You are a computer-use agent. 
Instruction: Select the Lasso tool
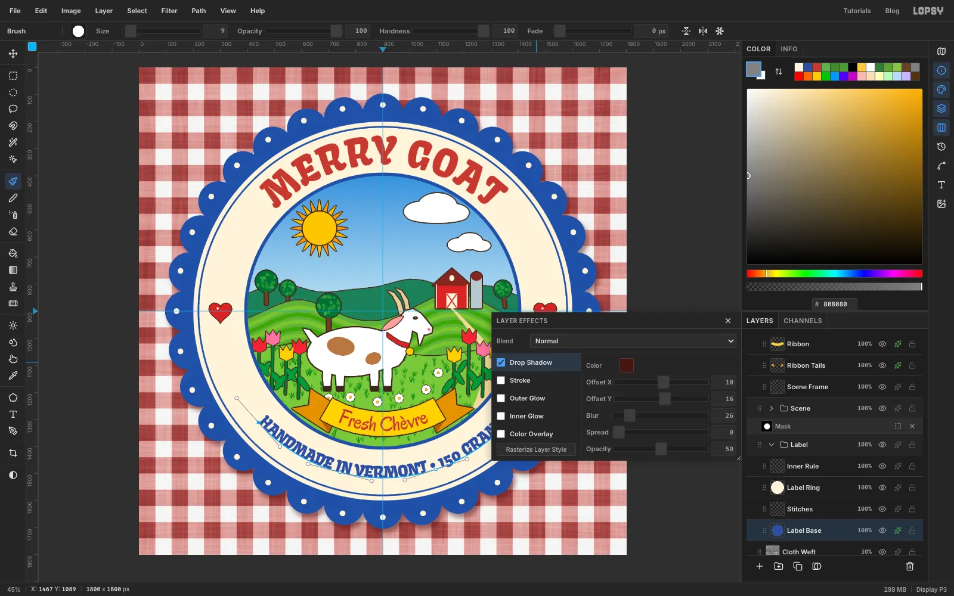point(13,109)
